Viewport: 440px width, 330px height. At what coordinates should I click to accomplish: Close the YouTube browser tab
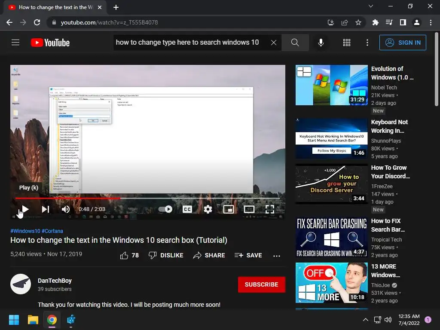coord(100,7)
